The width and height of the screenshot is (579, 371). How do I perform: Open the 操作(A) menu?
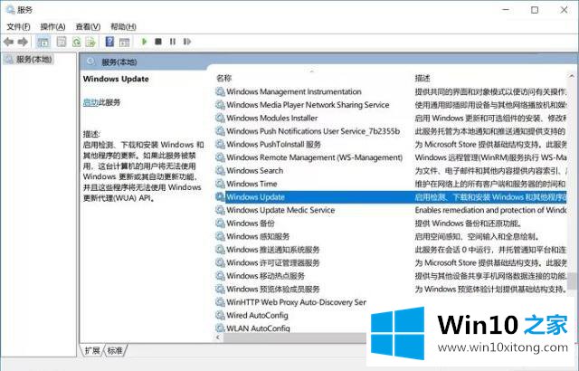[52, 26]
